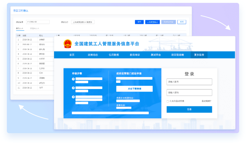Switch to the inactive grey worker tab
The height and width of the screenshot is (144, 246).
pos(34,28)
